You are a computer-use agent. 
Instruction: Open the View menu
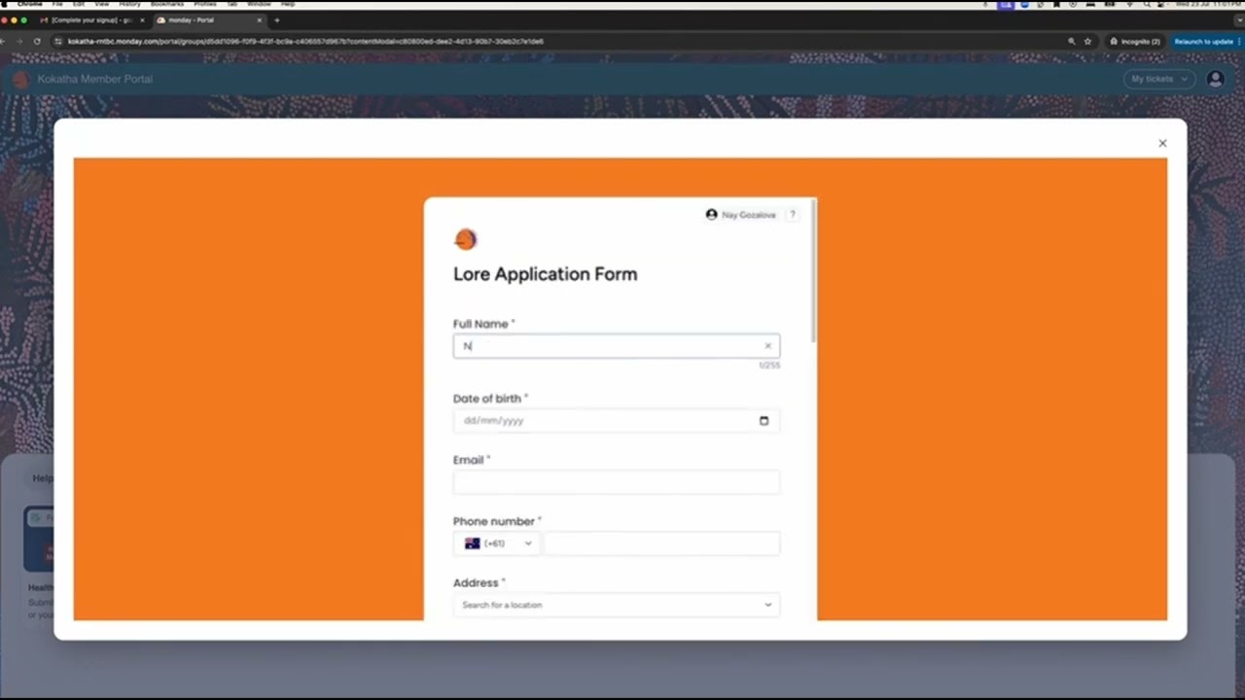click(x=101, y=4)
